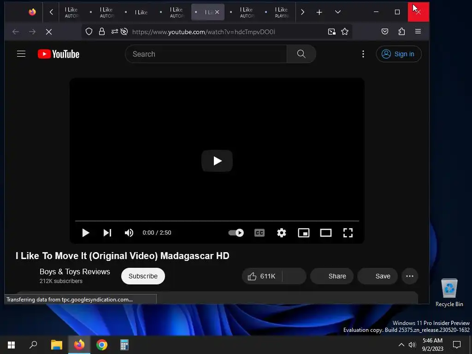Viewport: 472px width, 354px height.
Task: Open the Windows Start menu
Action: [x=11, y=345]
